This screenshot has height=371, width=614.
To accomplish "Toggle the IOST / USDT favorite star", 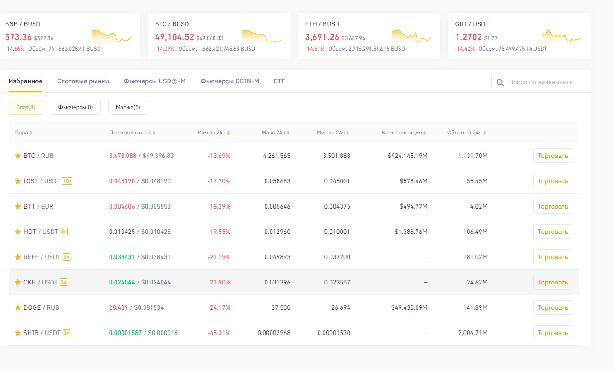I will point(18,181).
